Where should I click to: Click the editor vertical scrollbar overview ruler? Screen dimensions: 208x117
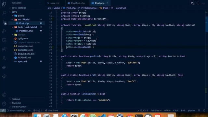[207, 59]
